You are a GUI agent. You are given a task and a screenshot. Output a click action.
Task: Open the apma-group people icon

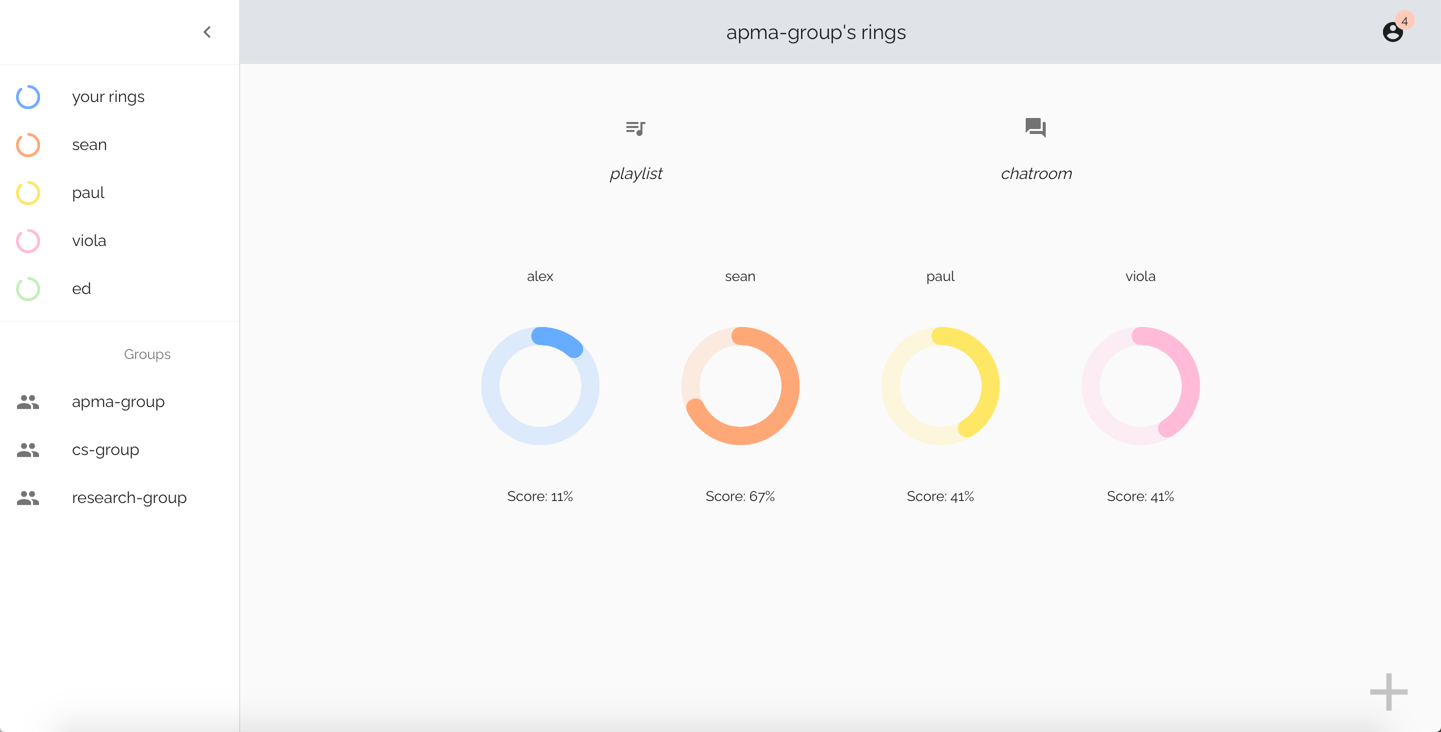point(28,402)
